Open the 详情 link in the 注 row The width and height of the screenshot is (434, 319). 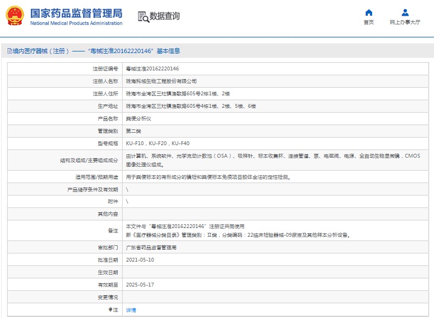(x=131, y=310)
